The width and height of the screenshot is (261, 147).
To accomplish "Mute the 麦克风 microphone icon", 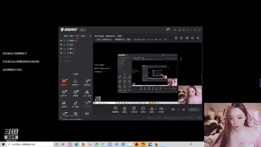I will pyautogui.click(x=152, y=109).
